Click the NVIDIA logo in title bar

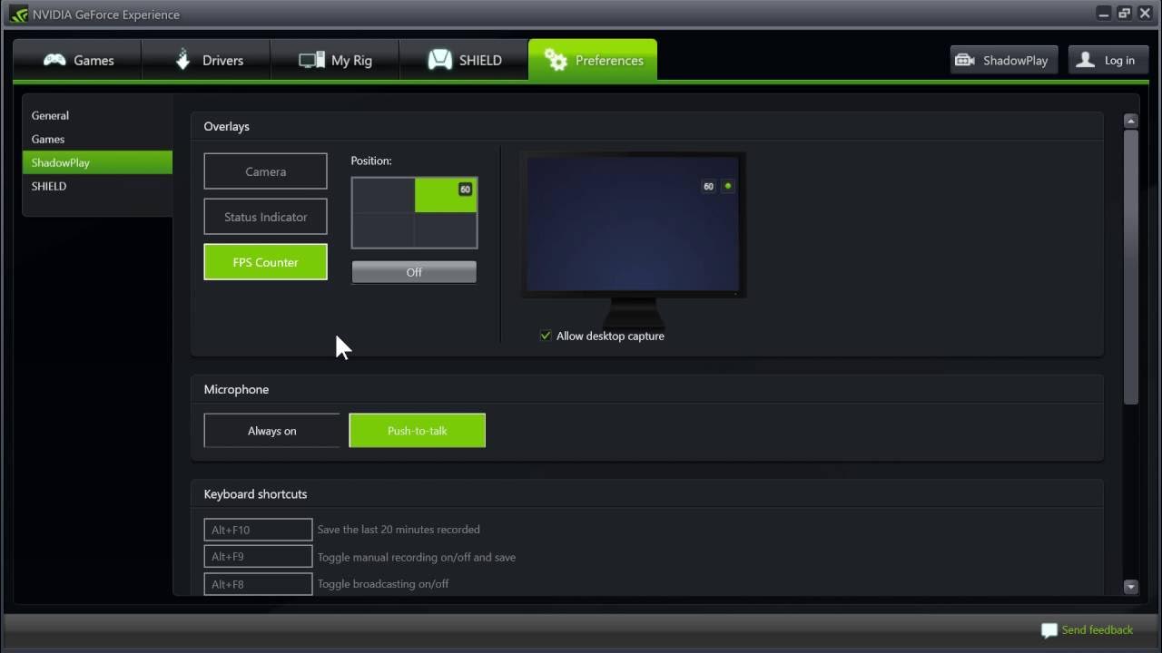click(18, 14)
